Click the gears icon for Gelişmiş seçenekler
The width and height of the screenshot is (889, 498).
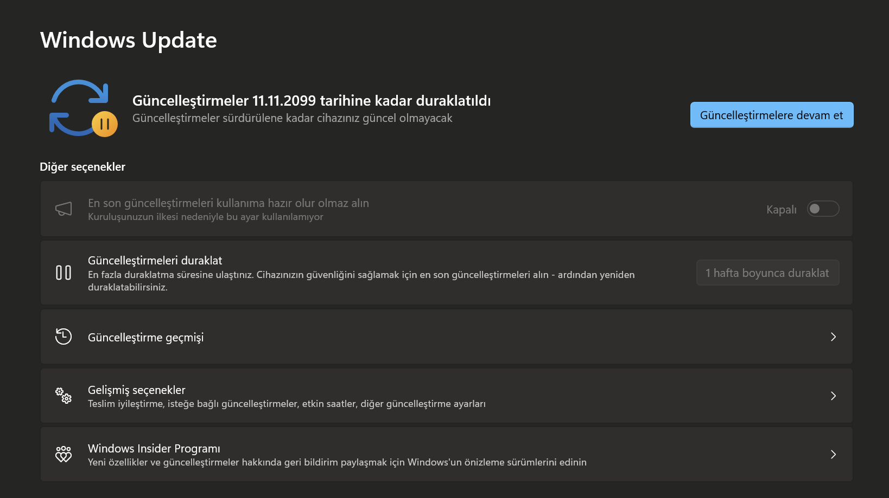(x=63, y=396)
